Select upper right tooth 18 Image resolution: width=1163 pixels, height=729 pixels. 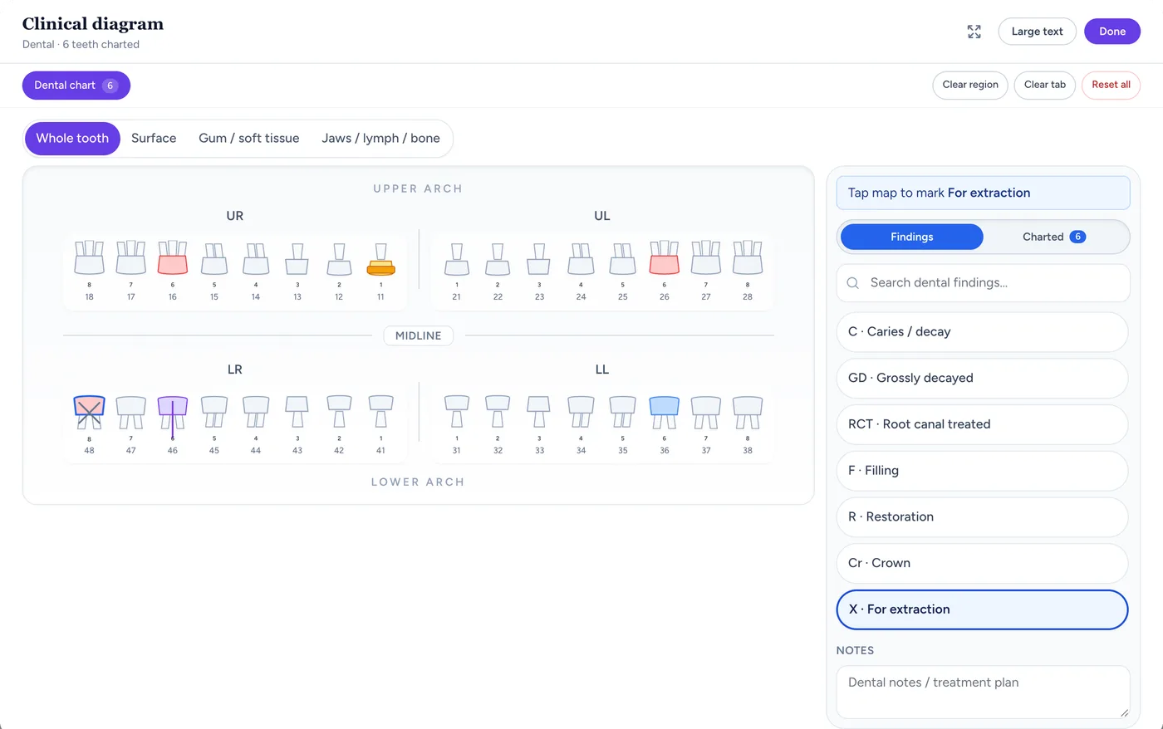click(x=90, y=258)
